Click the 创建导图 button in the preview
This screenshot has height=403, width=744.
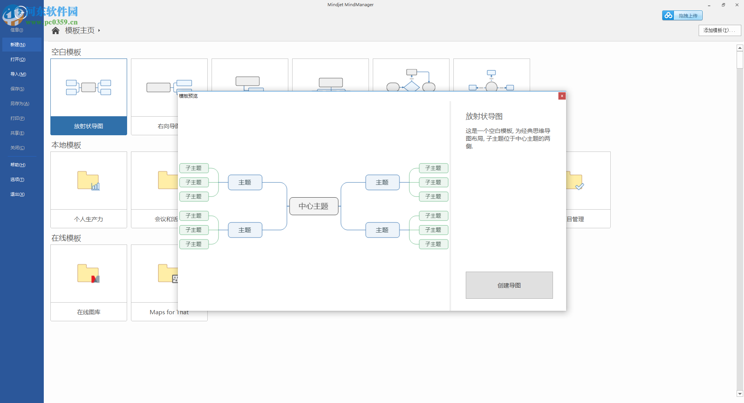(x=509, y=285)
